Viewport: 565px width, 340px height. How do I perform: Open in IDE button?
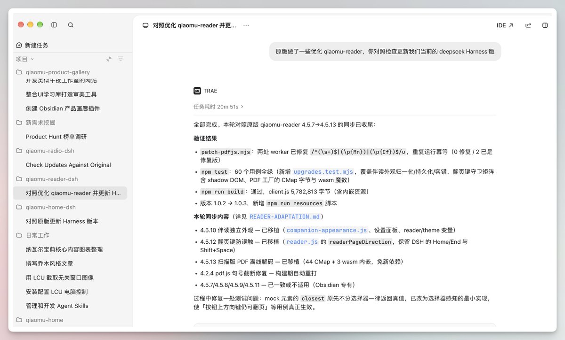pyautogui.click(x=505, y=25)
